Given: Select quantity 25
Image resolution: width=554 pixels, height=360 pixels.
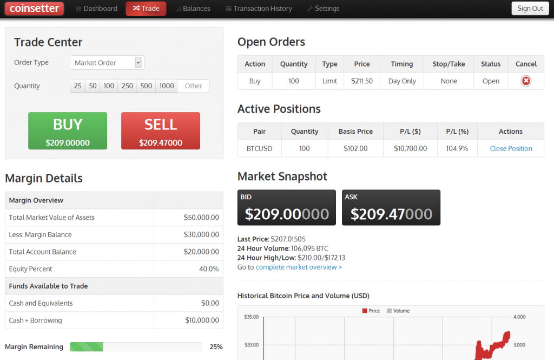Looking at the screenshot, I should [78, 86].
